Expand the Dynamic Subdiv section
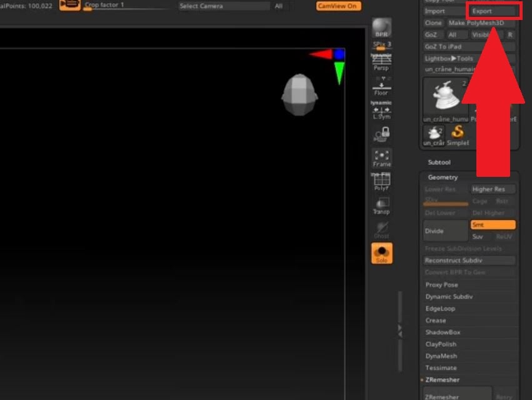 (449, 296)
